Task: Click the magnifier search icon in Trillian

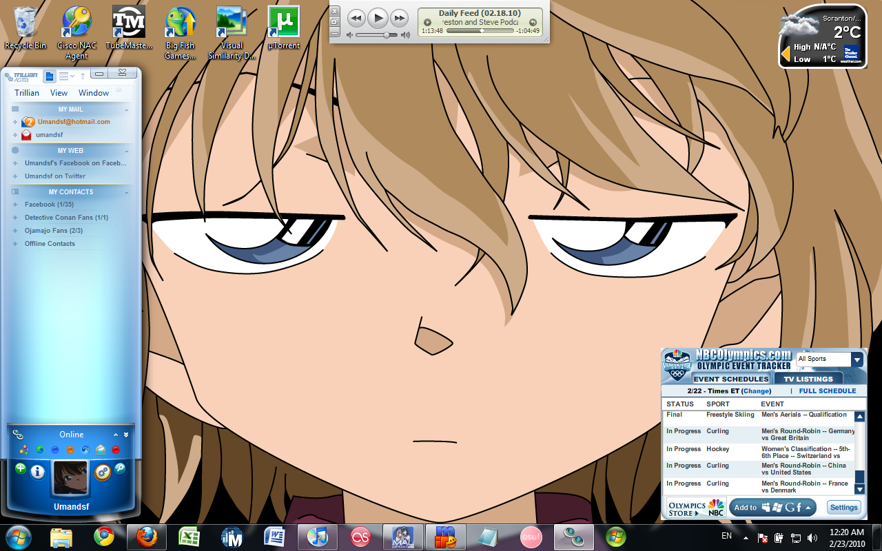Action: pos(120,468)
